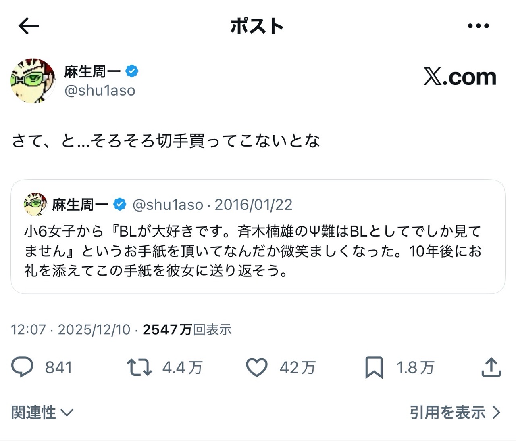
Task: Expand the 関連性 sort dropdown
Action: (x=42, y=413)
